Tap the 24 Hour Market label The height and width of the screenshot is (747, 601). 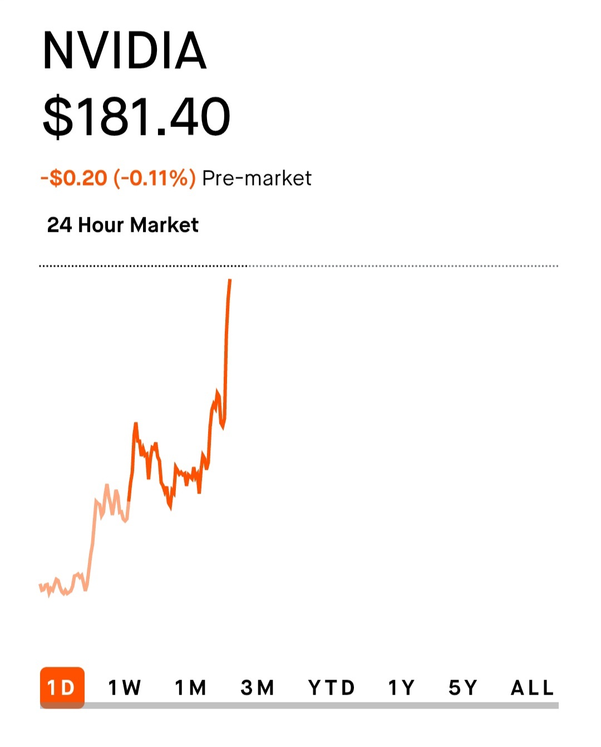point(122,225)
